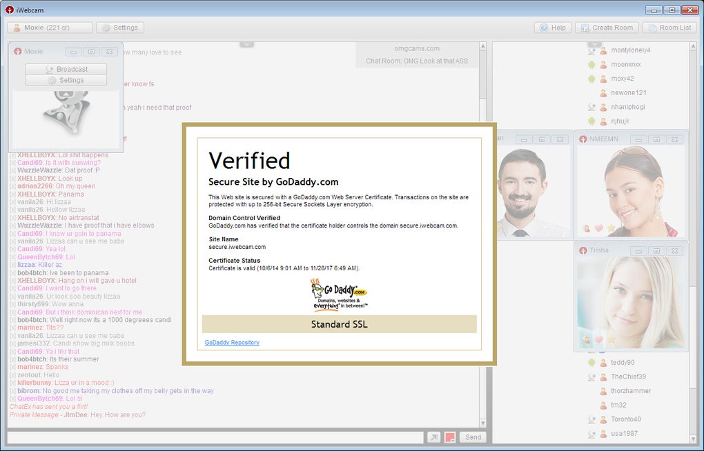Open the Help button
Image resolution: width=704 pixels, height=451 pixels.
[553, 28]
